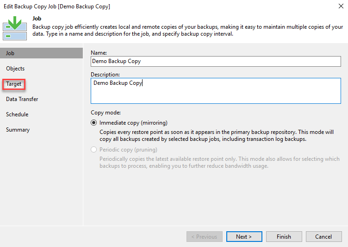
Task: Click the Periodic copy (pruning) label text
Action: pos(128,150)
